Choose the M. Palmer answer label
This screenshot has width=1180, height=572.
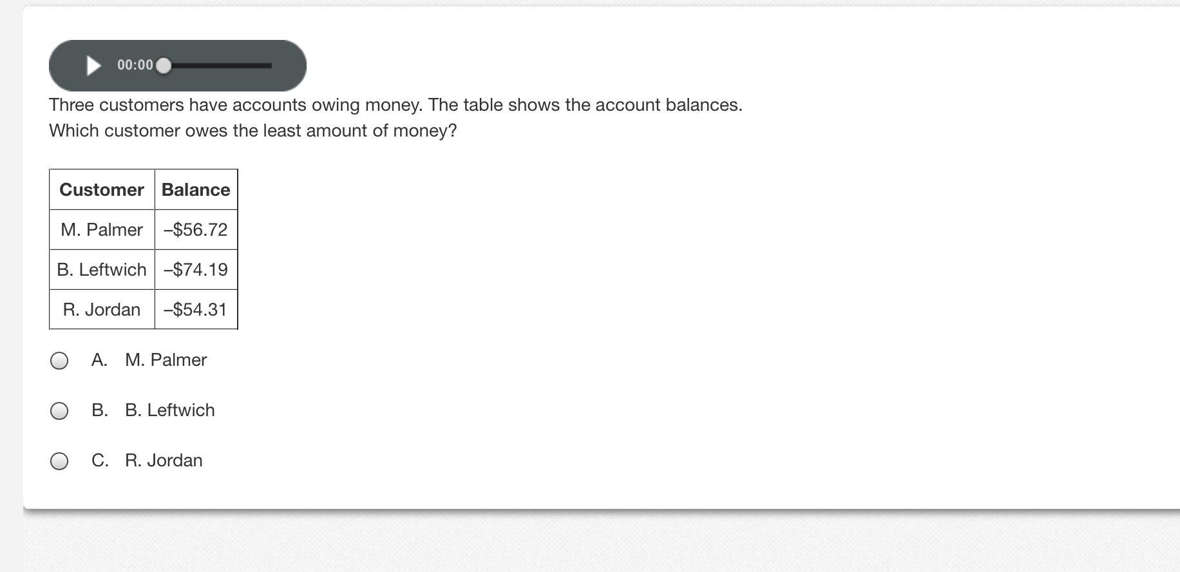(166, 360)
